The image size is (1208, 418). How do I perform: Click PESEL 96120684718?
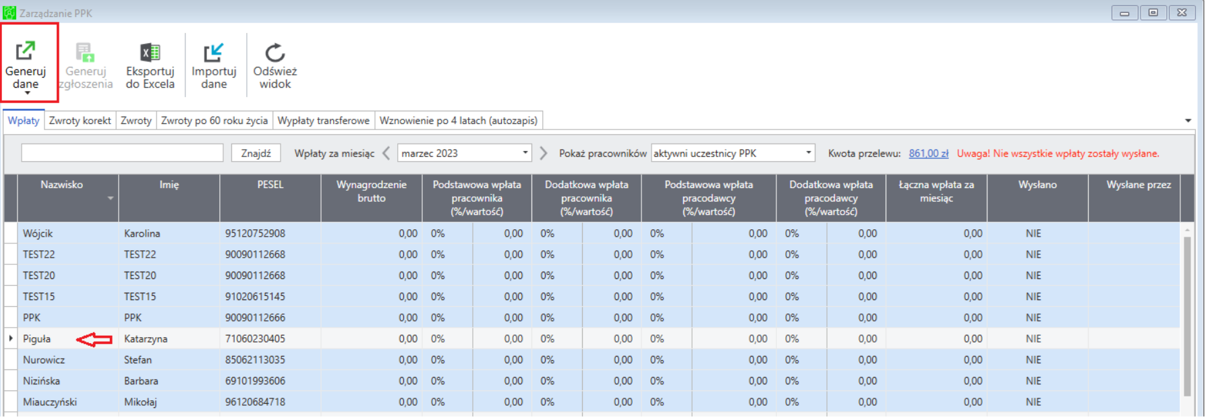click(255, 402)
